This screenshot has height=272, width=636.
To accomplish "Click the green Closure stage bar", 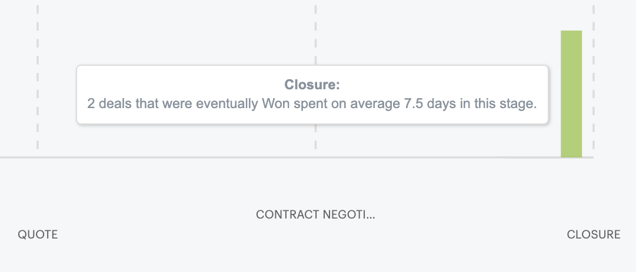I will [571, 94].
